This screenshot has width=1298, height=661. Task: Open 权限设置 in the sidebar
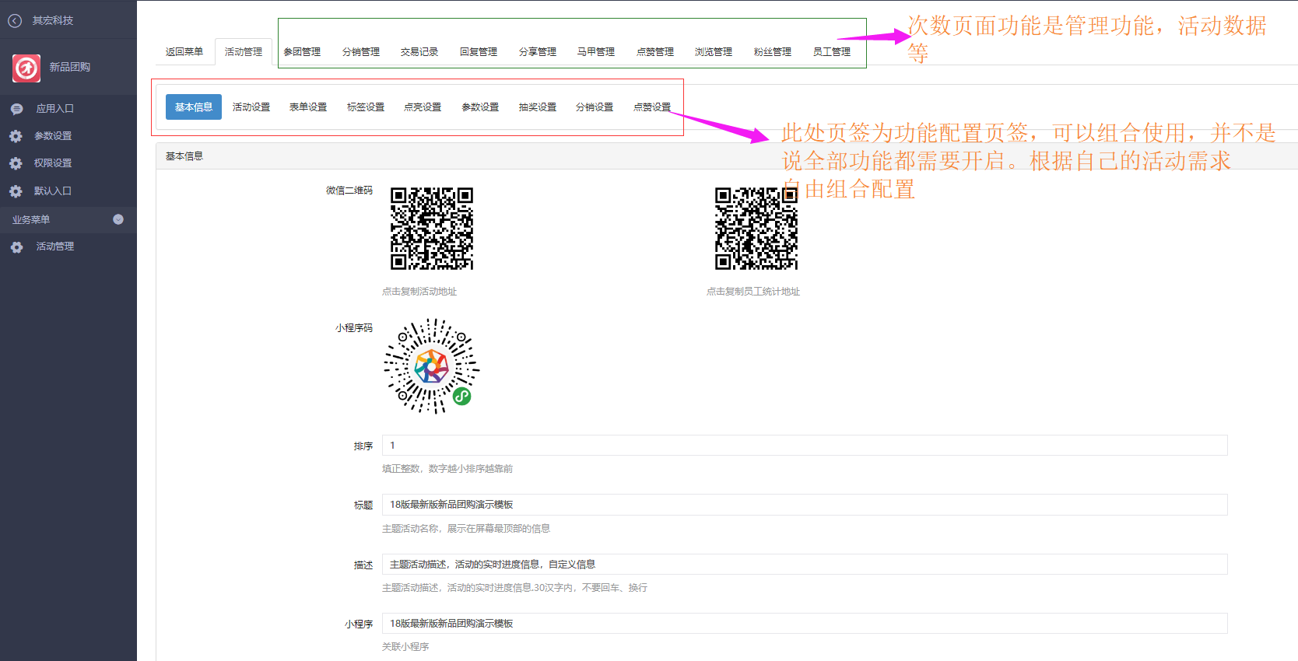(53, 163)
